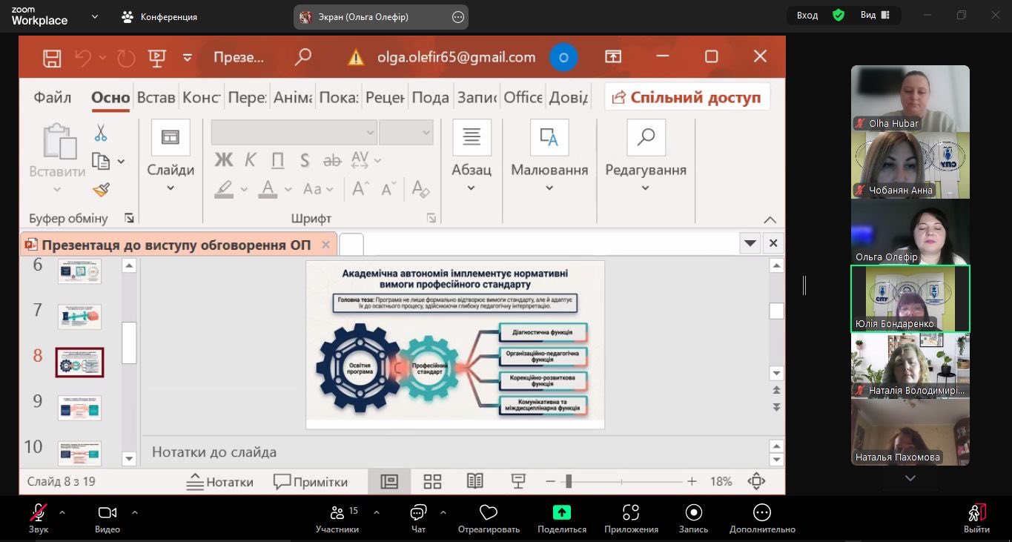Toggle the Video camera on or off
The width and height of the screenshot is (1012, 542).
[x=108, y=518]
